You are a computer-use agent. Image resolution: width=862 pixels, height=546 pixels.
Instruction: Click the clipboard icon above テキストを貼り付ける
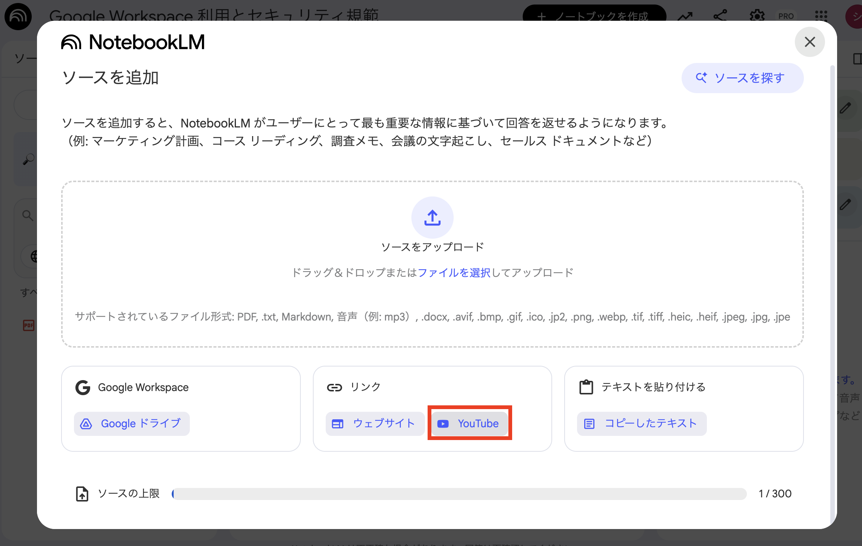pyautogui.click(x=585, y=386)
